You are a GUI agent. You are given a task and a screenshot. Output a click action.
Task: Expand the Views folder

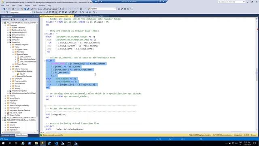click(11, 67)
